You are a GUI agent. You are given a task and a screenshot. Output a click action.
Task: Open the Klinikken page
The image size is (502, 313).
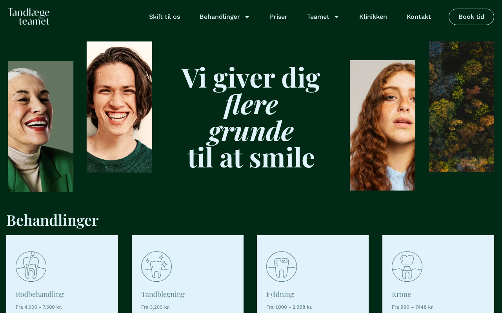[x=373, y=17]
